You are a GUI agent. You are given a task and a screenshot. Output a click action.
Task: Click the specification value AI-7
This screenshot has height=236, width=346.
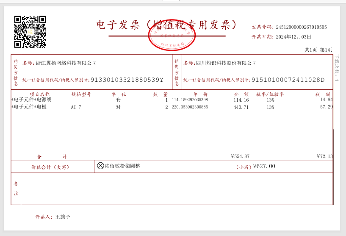[76, 107]
